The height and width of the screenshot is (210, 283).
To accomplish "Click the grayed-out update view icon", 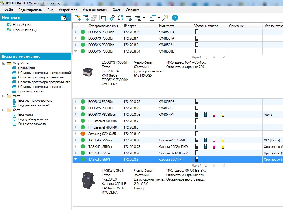I will [x=94, y=18].
